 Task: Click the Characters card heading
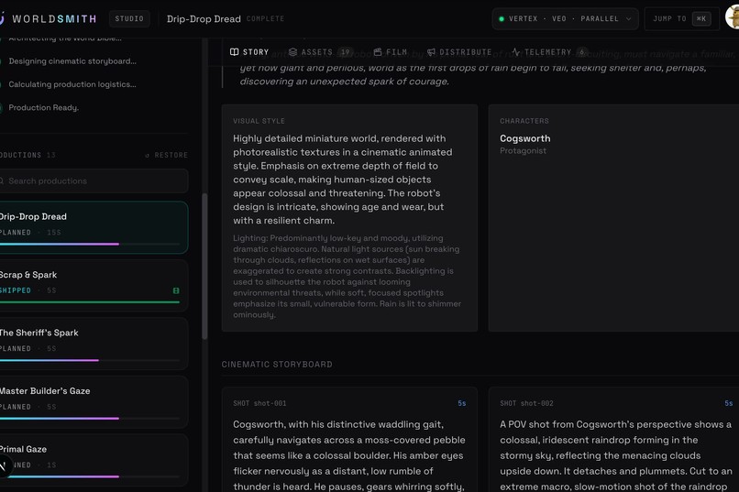[524, 121]
